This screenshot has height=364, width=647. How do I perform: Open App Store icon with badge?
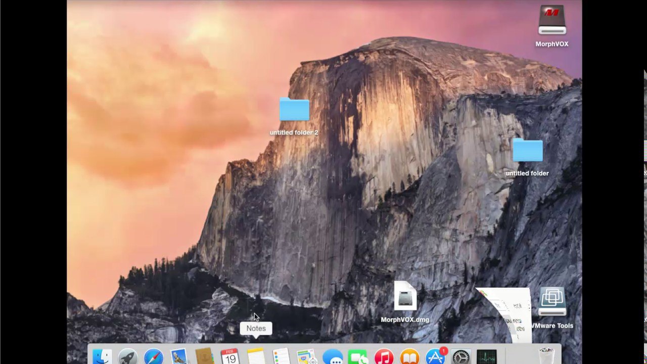pos(436,357)
